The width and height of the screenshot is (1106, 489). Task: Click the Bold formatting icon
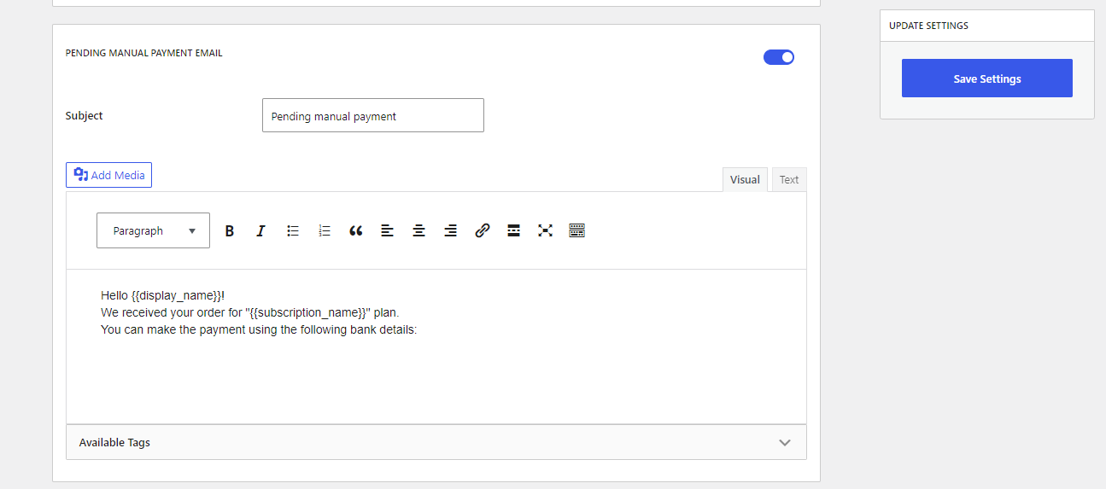point(229,230)
